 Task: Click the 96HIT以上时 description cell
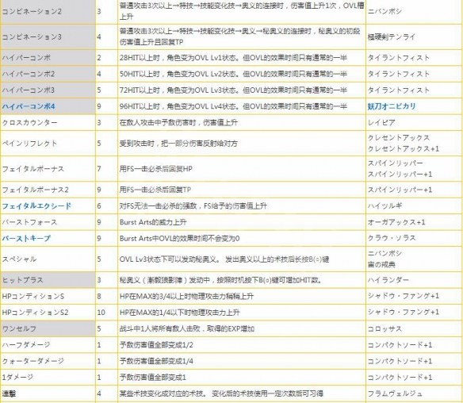[x=242, y=106]
